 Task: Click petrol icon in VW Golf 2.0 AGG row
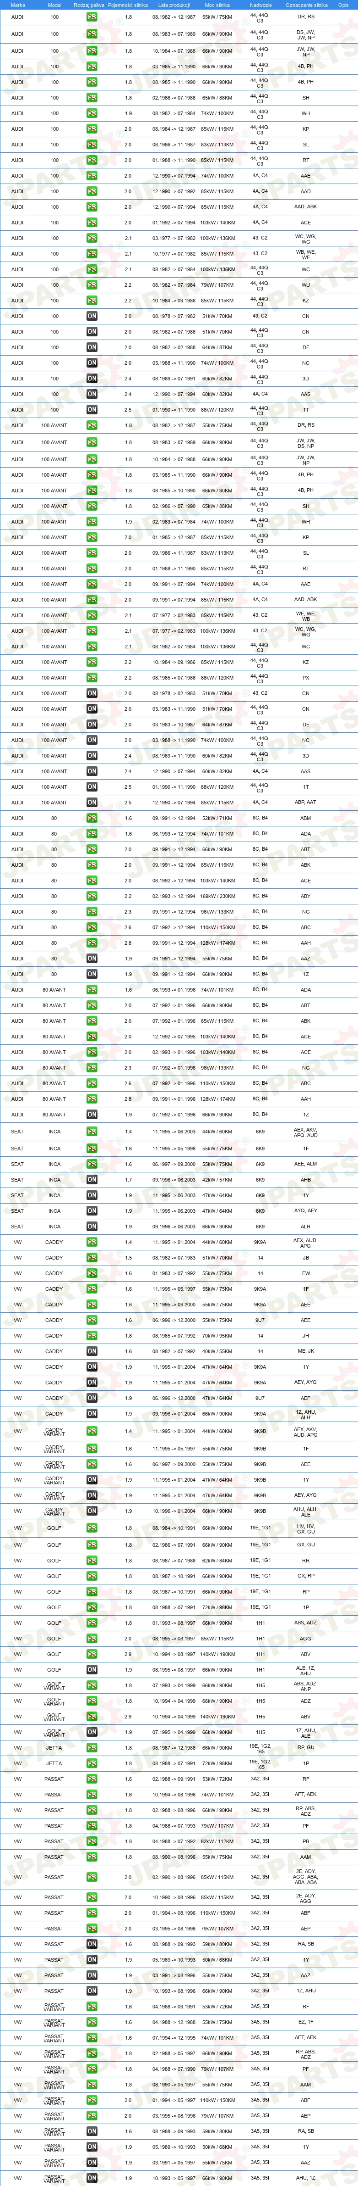[x=92, y=1638]
